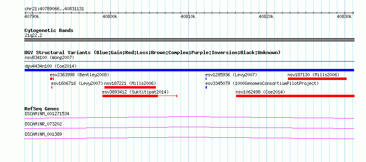Click the small blue esv3345079 gain marker

tap(206, 87)
